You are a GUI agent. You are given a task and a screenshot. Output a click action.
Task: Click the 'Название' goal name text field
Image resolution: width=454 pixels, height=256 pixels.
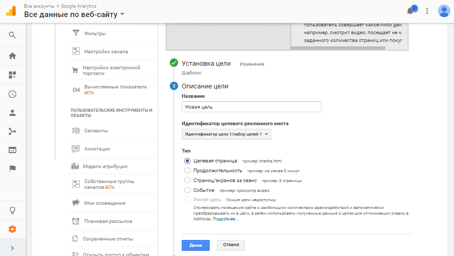tap(252, 107)
